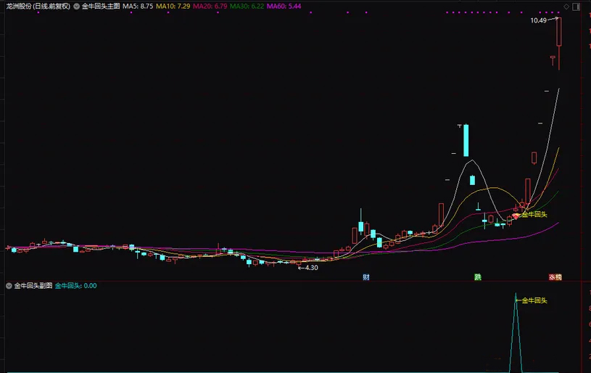Click the 金牛回头: 0.00 sub-chart value

75,286
